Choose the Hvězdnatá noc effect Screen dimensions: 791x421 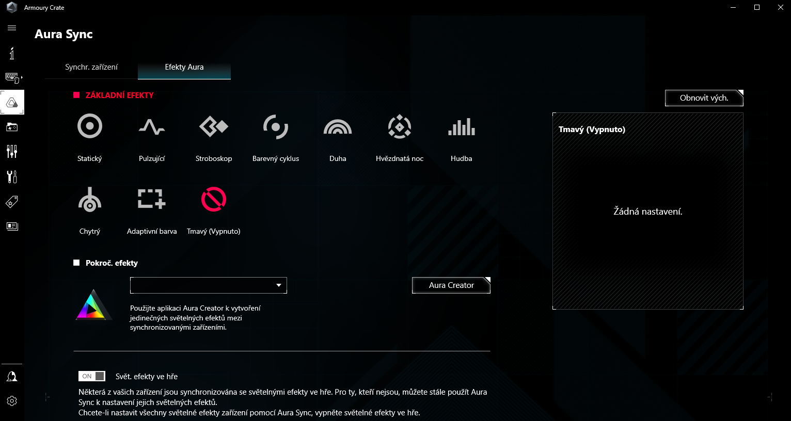[x=400, y=126]
